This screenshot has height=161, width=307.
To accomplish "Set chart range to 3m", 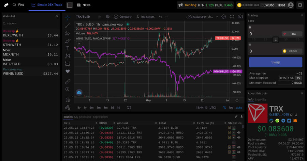I will pyautogui.click(x=99, y=108).
